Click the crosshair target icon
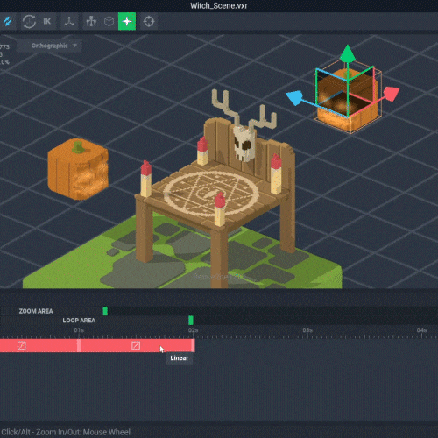Viewport: 438px width, 438px height. tap(149, 21)
